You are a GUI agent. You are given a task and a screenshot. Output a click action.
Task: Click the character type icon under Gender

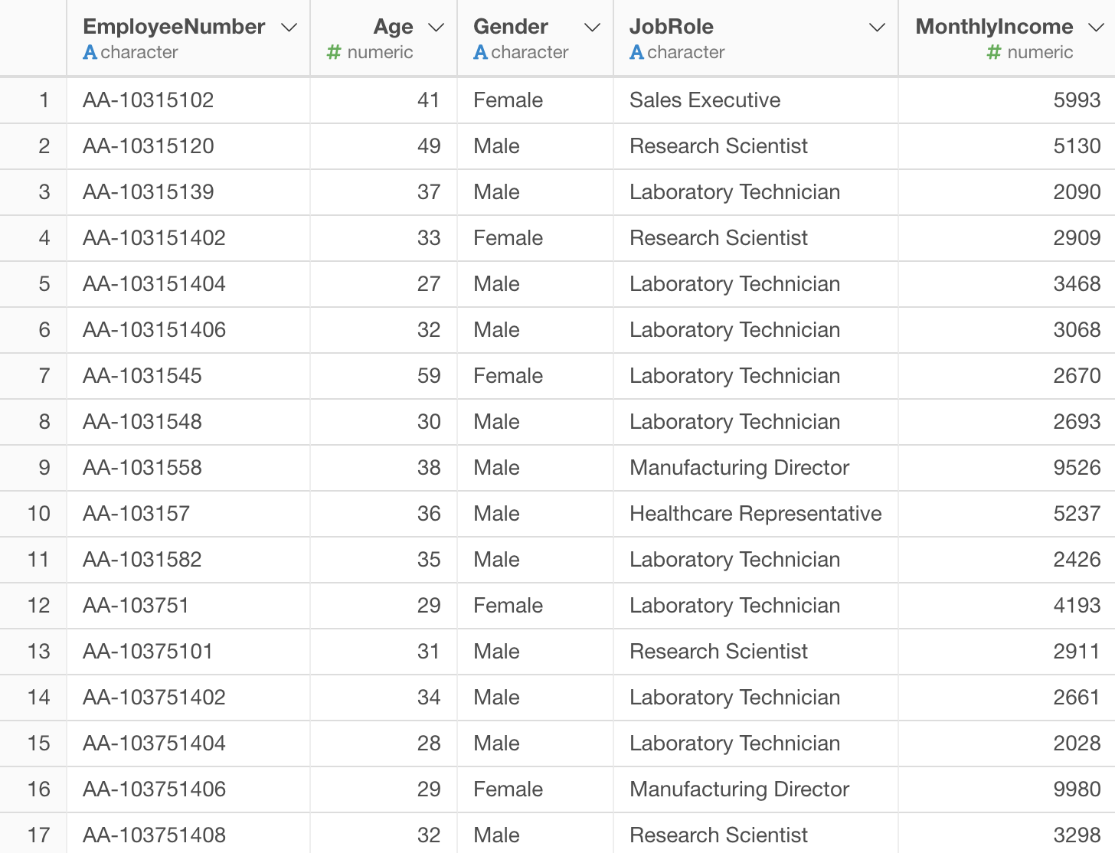480,52
